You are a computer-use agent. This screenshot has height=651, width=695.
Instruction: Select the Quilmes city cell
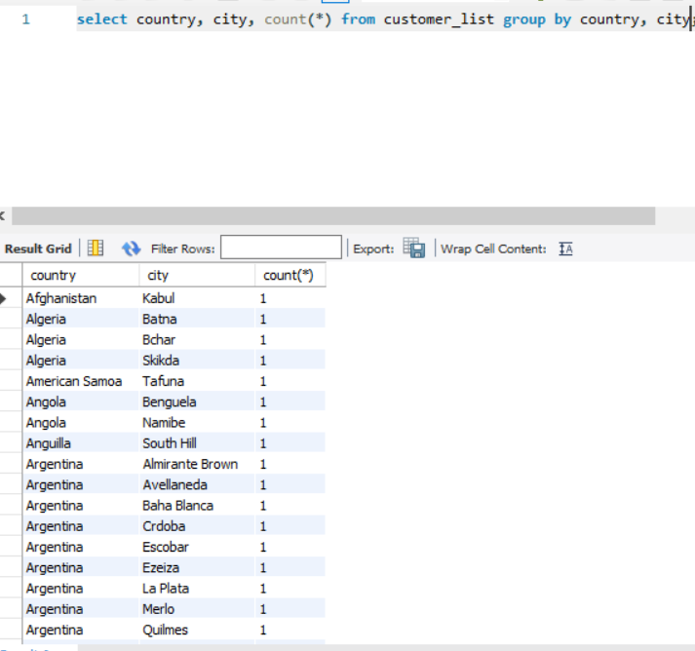pos(197,630)
